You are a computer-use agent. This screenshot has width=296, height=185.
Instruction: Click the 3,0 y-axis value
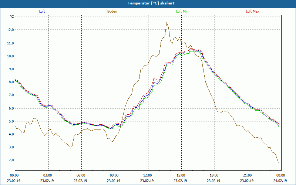(x=11, y=147)
